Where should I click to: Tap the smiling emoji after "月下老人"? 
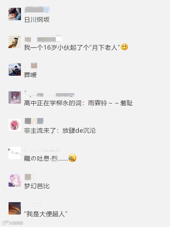(x=124, y=47)
